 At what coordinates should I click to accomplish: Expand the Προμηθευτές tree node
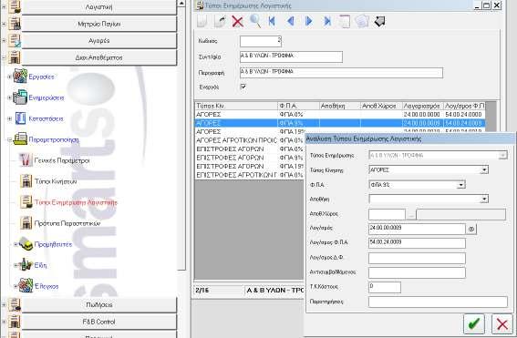[16, 244]
